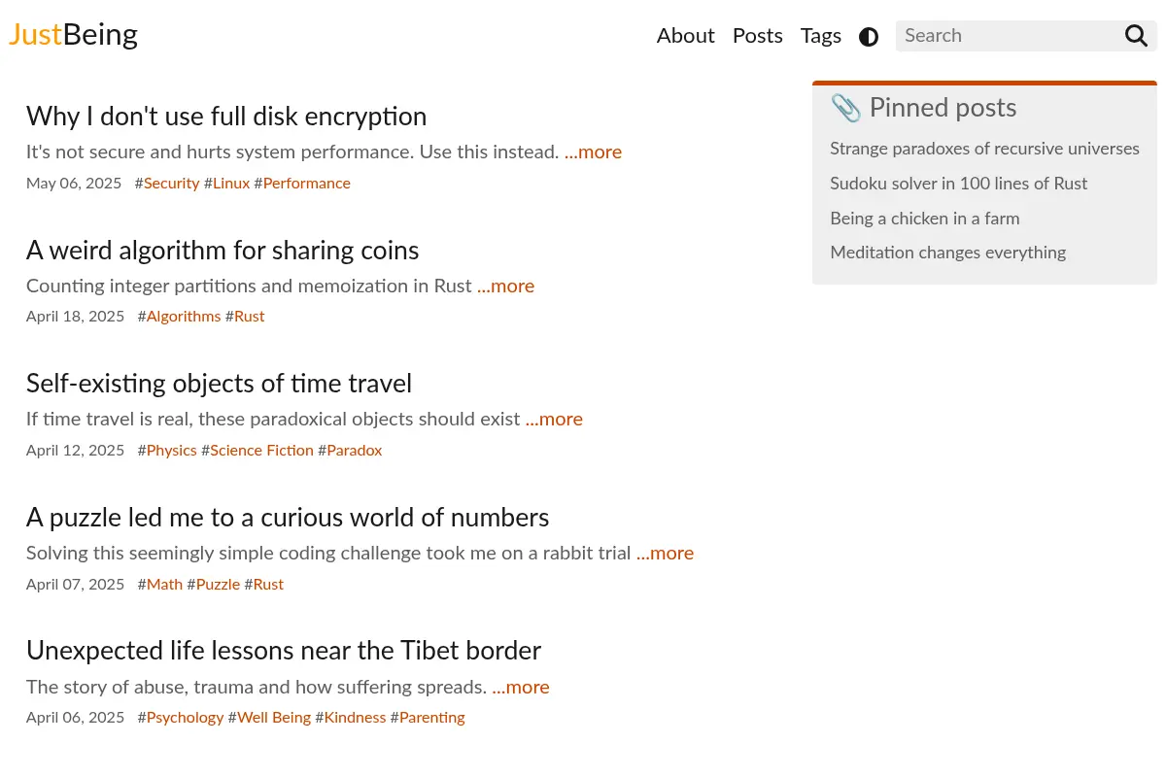1166x777 pixels.
Task: Click the search magnifier icon
Action: (x=1136, y=36)
